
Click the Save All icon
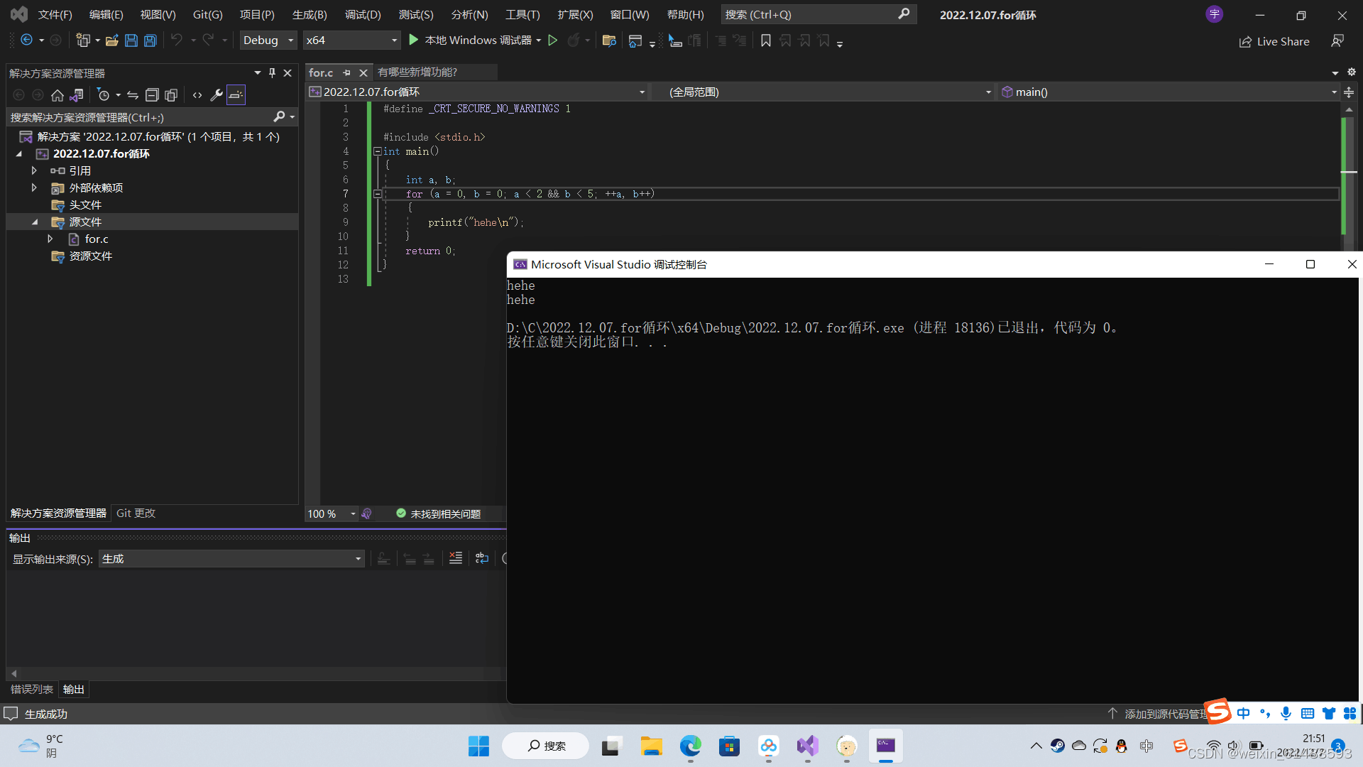tap(150, 40)
